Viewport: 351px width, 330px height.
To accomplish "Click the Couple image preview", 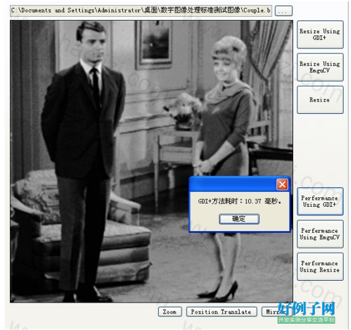I will (151, 161).
